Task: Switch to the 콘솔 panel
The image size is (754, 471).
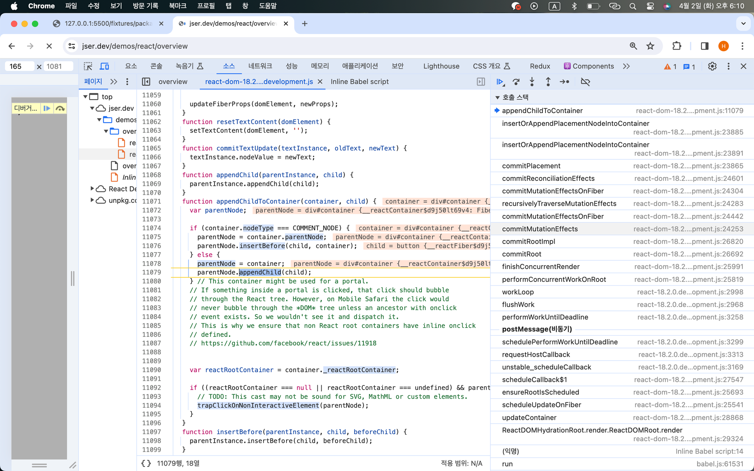Action: pyautogui.click(x=156, y=66)
